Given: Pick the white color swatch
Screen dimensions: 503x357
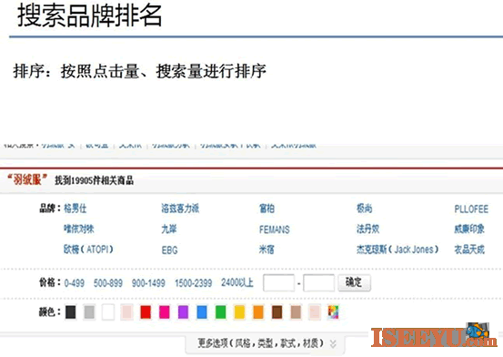Looking at the screenshot, I should pos(108,312).
